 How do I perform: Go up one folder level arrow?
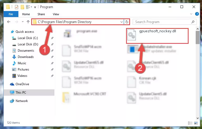coord(28,22)
